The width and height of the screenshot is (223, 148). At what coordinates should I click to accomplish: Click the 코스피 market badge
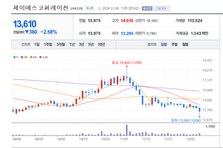tap(90, 8)
